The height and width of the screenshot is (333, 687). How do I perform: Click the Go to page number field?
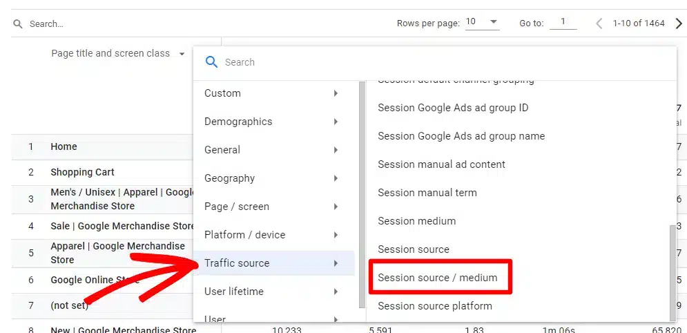(563, 22)
